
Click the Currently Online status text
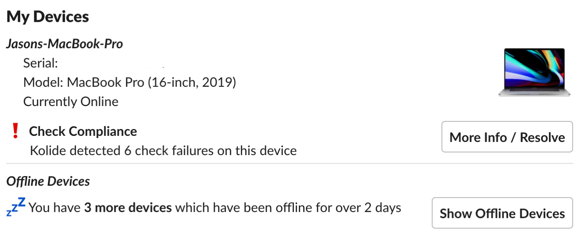71,102
